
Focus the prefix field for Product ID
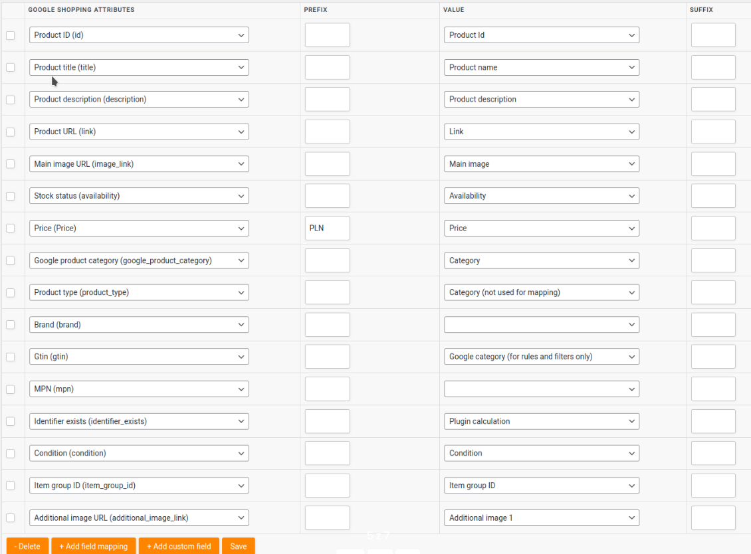pyautogui.click(x=327, y=35)
